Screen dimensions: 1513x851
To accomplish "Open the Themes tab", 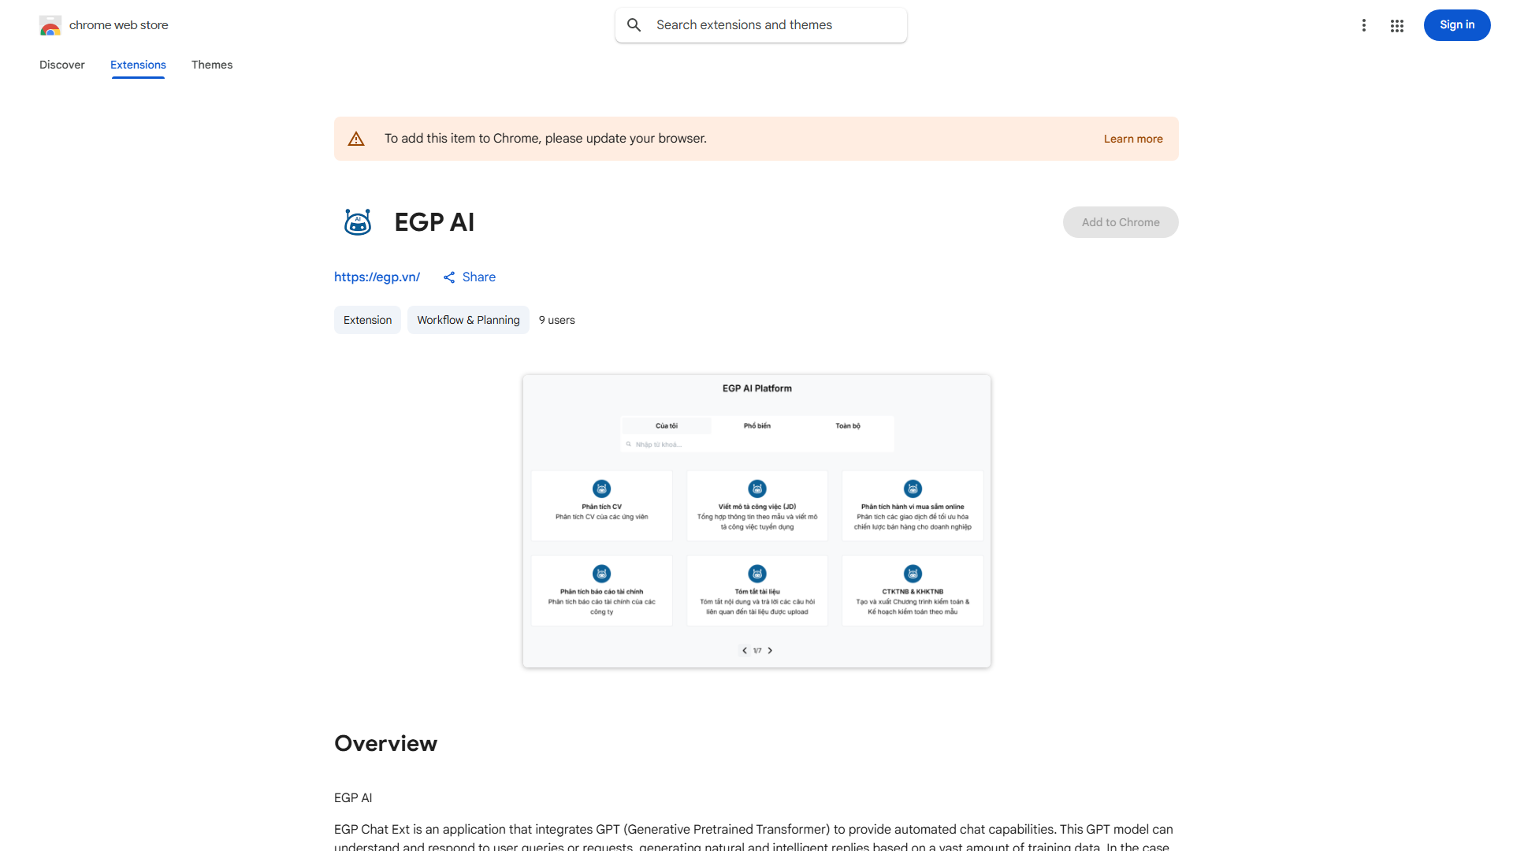I will click(x=212, y=65).
